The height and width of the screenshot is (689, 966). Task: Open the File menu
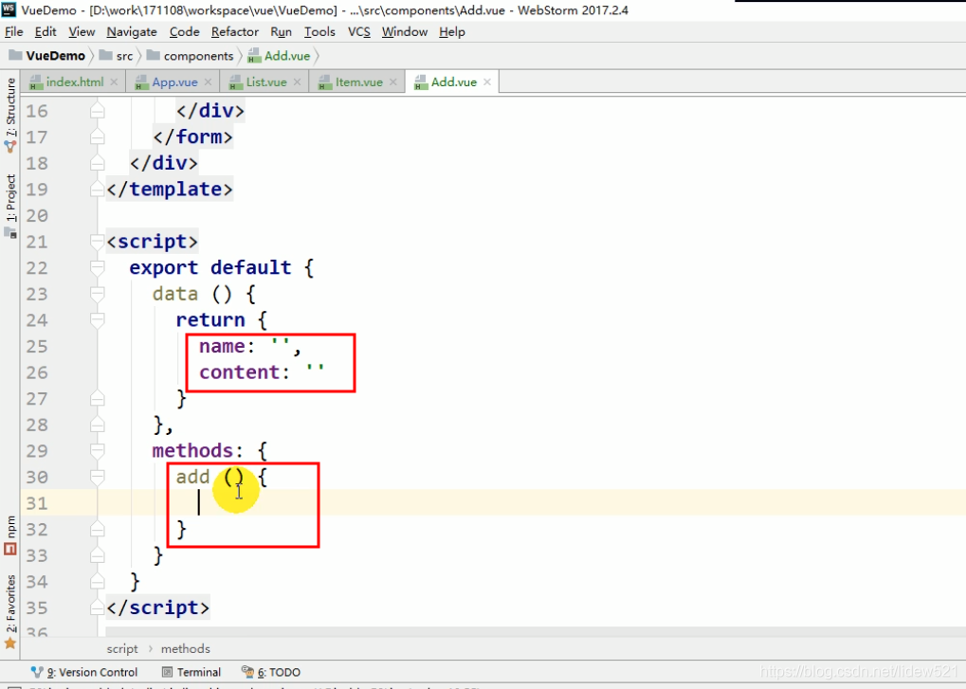click(x=13, y=32)
